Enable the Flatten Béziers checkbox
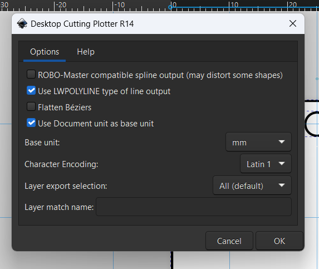This screenshot has height=269, width=319. coord(31,106)
